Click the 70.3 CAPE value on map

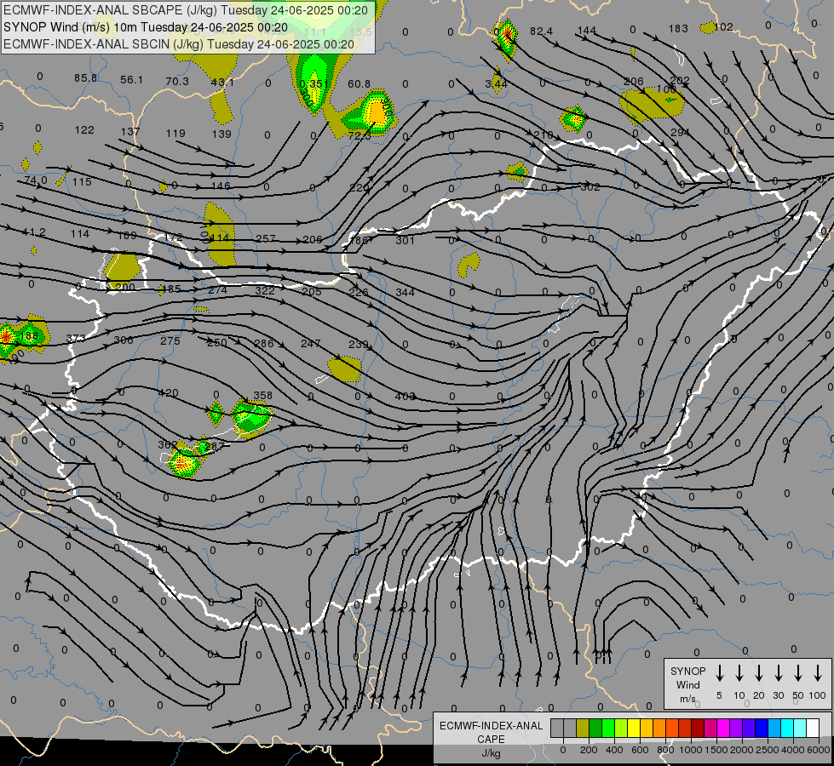tap(177, 82)
